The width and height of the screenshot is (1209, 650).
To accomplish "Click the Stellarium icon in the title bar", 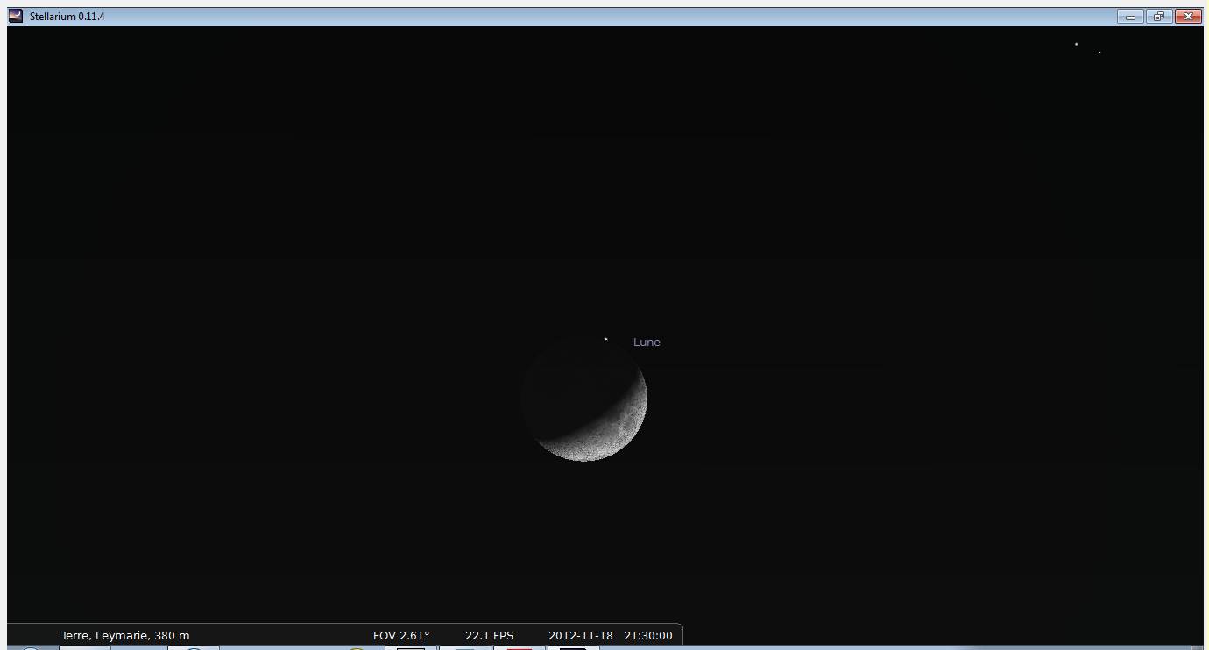I will pos(16,16).
